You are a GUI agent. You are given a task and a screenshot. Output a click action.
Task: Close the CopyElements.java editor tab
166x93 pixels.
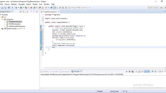(58, 12)
